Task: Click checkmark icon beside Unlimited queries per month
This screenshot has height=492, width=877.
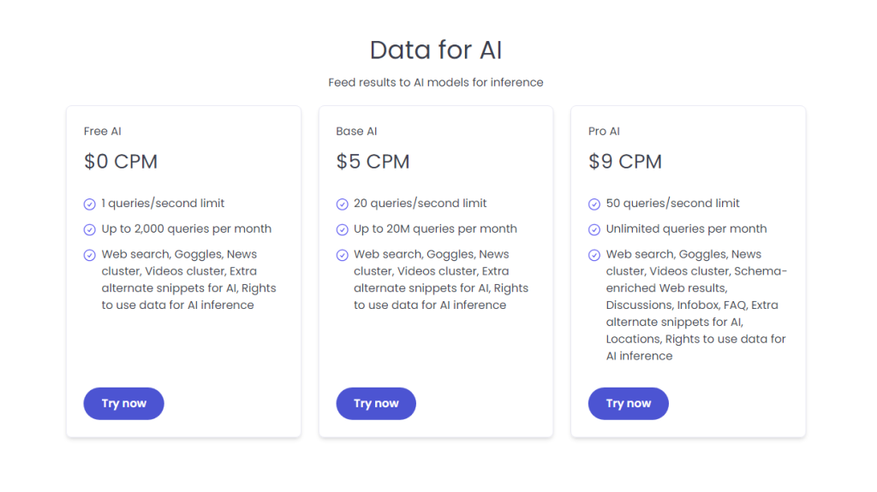Action: point(594,230)
